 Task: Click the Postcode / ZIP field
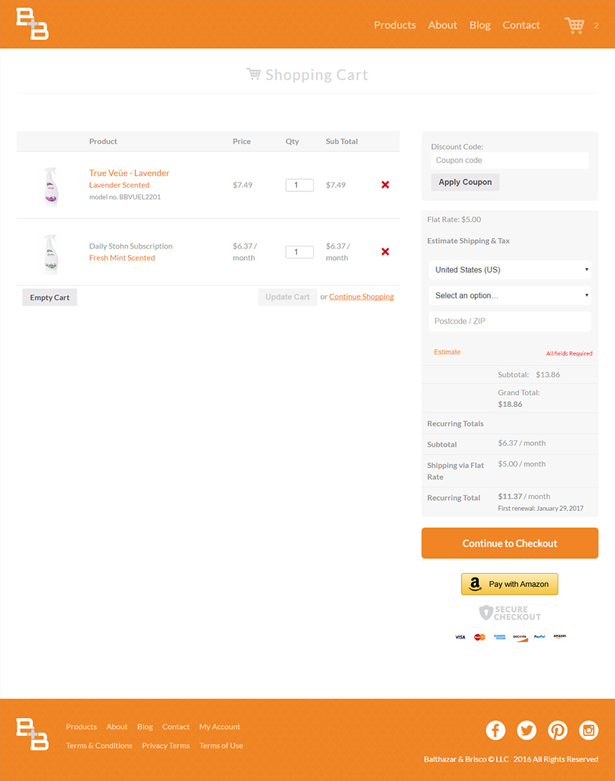510,321
